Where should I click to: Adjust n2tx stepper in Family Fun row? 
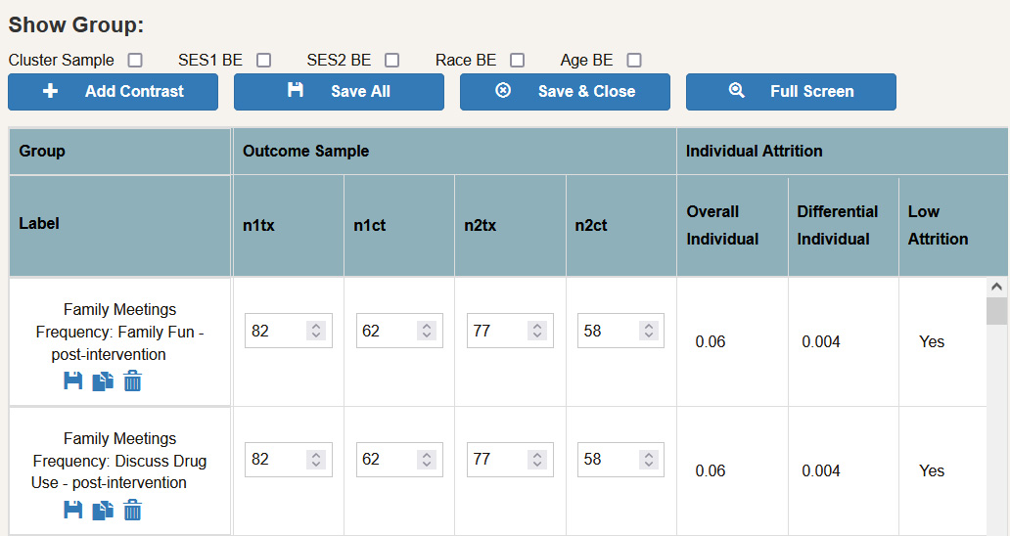[537, 331]
